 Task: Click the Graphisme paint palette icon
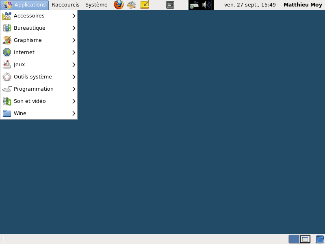[7, 40]
